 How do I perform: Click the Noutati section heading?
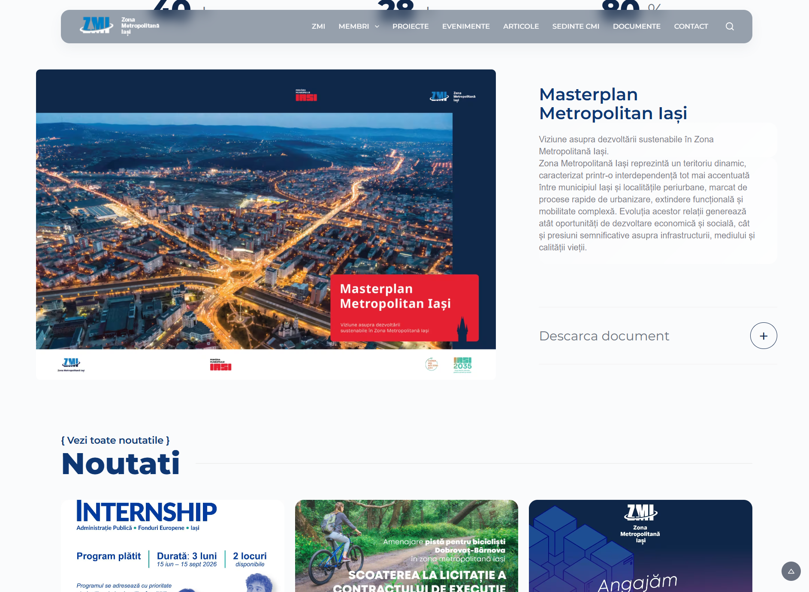[x=121, y=463]
